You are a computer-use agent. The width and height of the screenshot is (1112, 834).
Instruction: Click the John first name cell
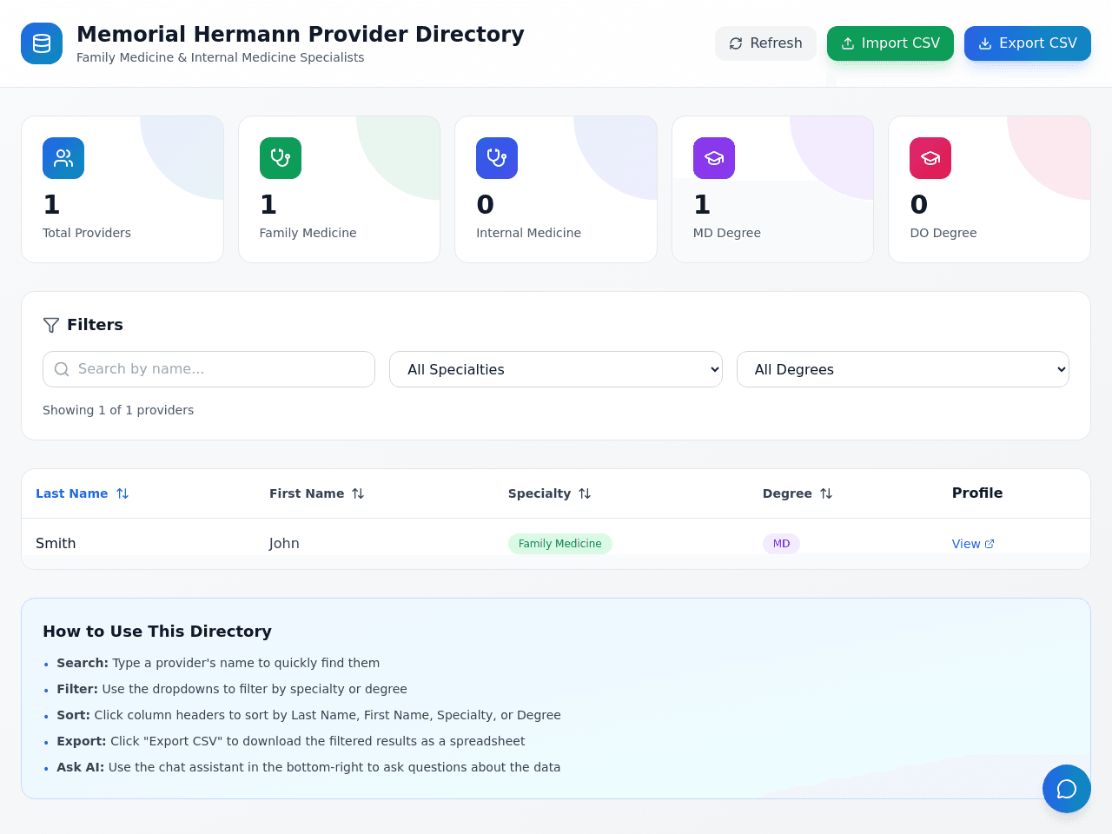pyautogui.click(x=284, y=544)
